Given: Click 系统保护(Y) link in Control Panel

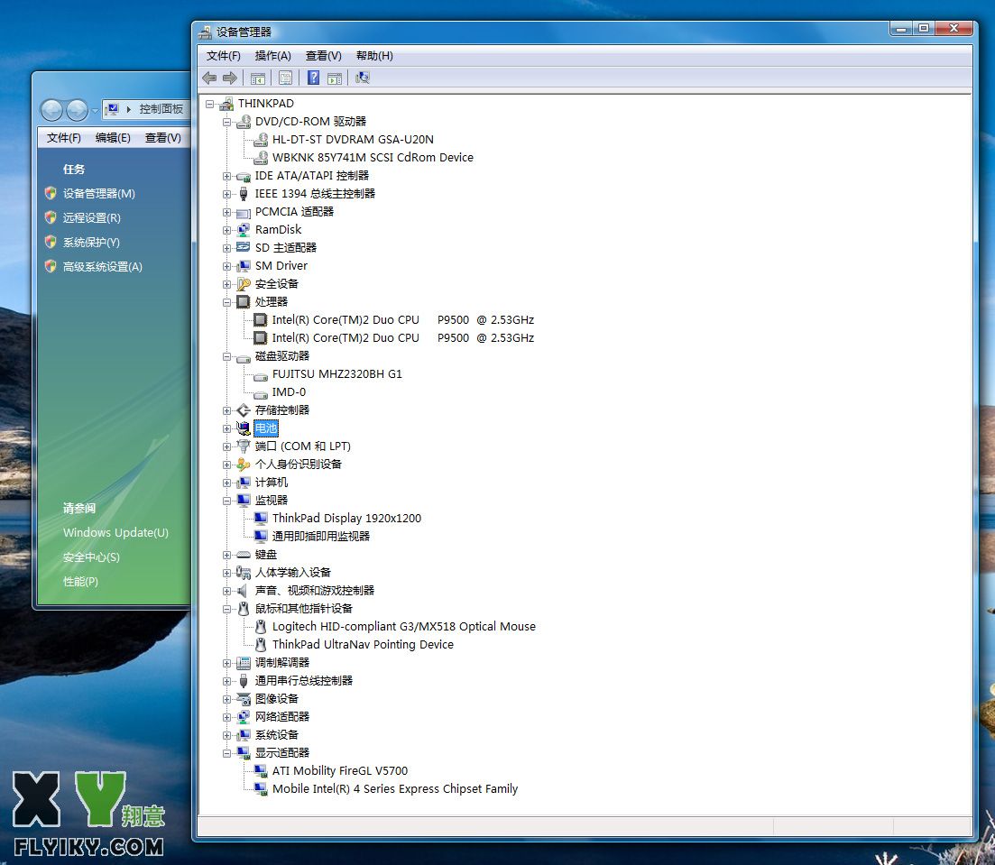Looking at the screenshot, I should [x=91, y=243].
